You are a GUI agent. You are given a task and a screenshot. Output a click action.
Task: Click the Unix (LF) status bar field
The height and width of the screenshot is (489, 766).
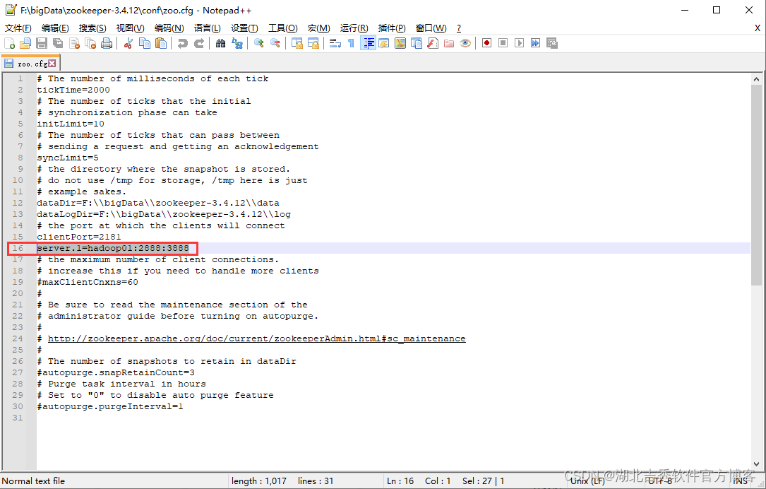point(587,481)
